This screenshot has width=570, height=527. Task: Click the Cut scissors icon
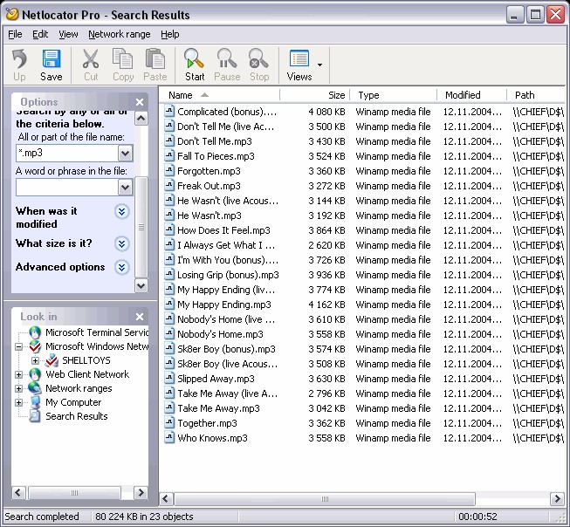coord(91,58)
